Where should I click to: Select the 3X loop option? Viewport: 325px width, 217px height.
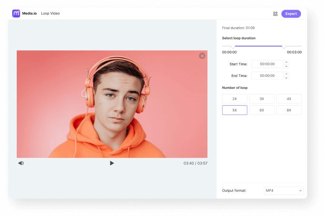coord(262,99)
